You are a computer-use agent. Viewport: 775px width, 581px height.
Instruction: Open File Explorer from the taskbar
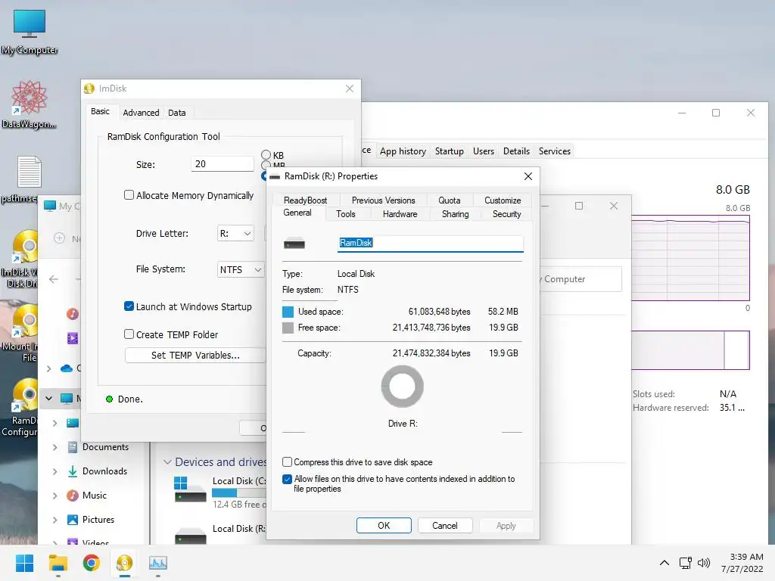click(x=58, y=563)
